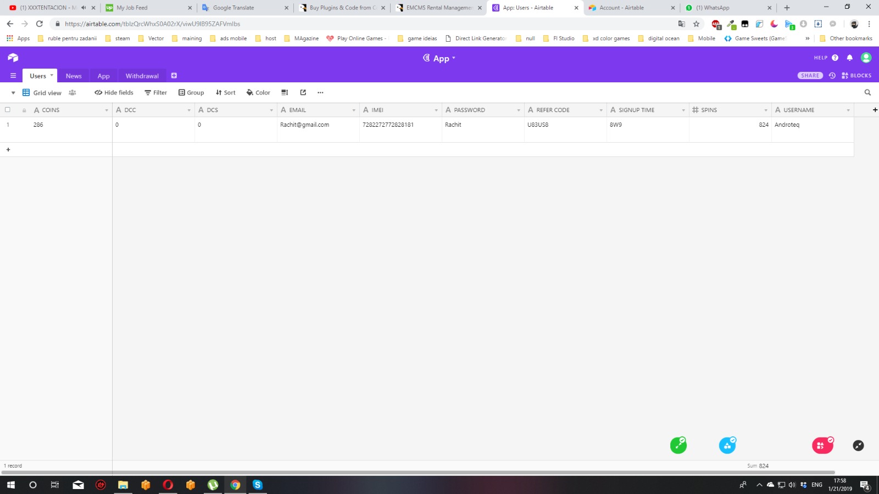Add a new record row
Image resolution: width=879 pixels, height=494 pixels.
click(x=8, y=149)
